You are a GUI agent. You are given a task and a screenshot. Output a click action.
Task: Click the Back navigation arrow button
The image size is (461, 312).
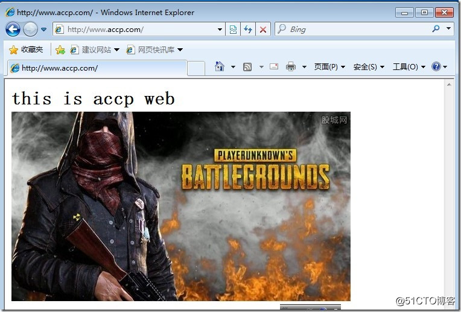[13, 30]
